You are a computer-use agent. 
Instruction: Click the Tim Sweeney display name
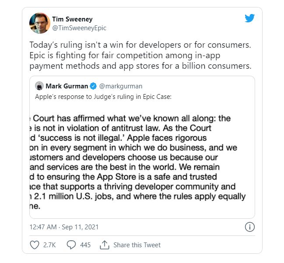[x=72, y=19]
